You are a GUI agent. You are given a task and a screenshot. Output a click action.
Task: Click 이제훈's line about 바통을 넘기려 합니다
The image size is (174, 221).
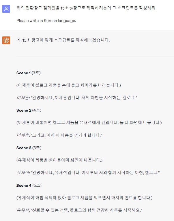(59, 135)
